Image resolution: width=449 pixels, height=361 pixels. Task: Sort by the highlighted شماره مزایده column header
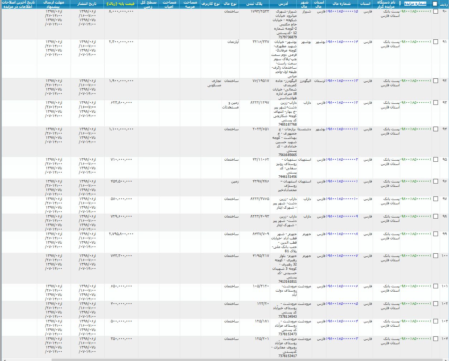[x=416, y=4]
